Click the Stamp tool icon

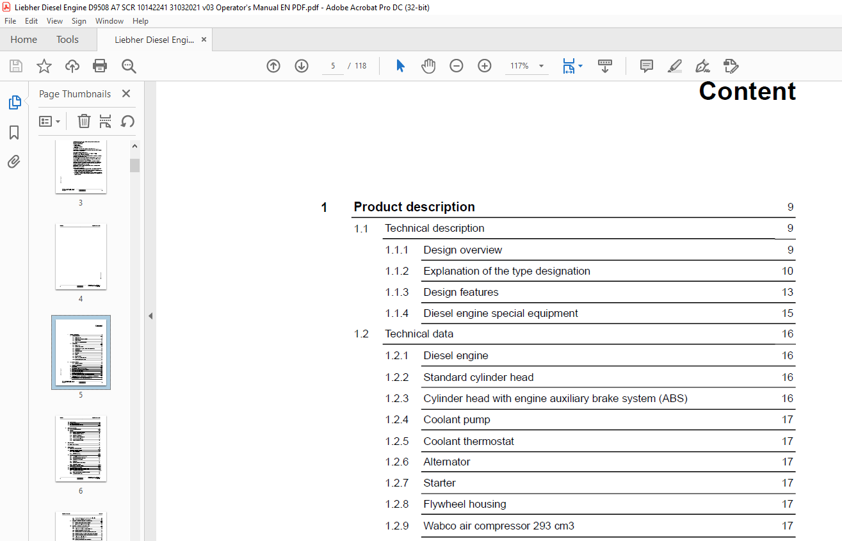(731, 66)
